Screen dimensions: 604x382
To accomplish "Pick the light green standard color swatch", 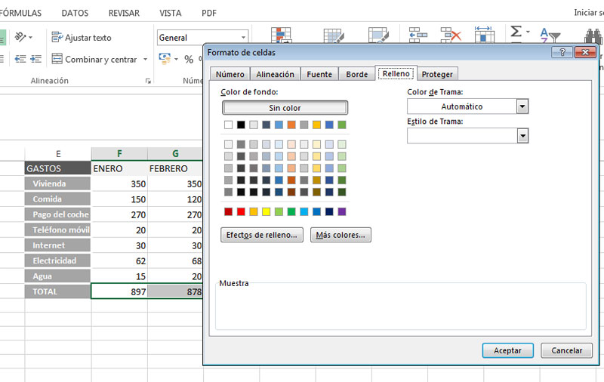I will tap(279, 211).
